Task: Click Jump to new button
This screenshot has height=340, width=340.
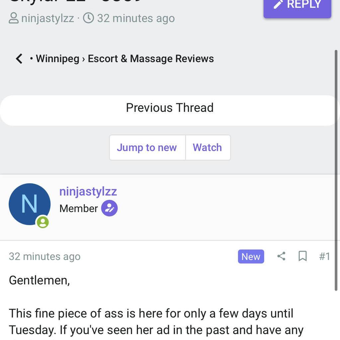Action: tap(147, 147)
